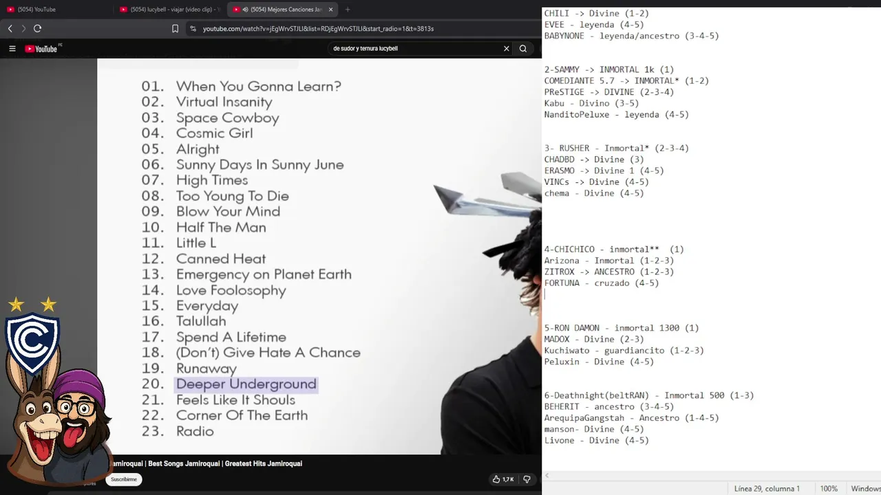Go back using the browser back arrow
Image resolution: width=881 pixels, height=495 pixels.
10,28
